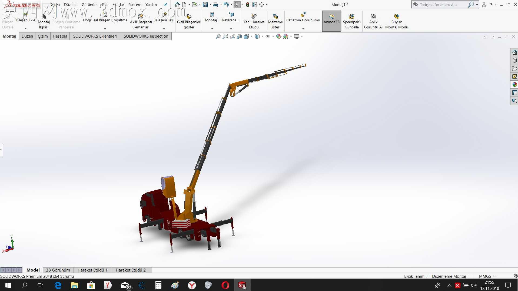Open the SOLIDWORKS Forum side pane

point(514,101)
